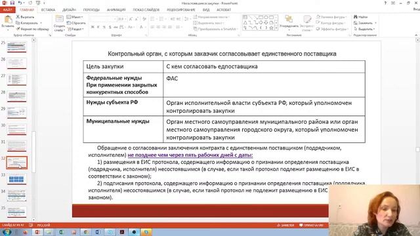Collapse the ribbon with chevron arrow

click(x=416, y=35)
